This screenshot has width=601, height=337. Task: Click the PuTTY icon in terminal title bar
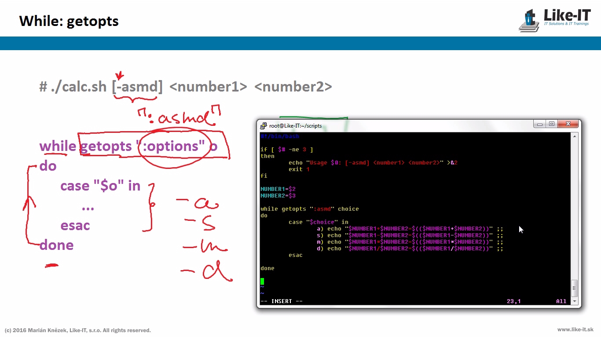[264, 125]
